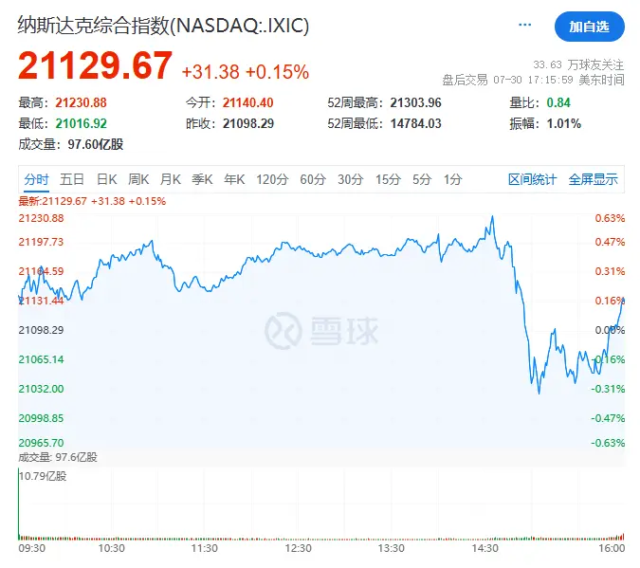This screenshot has height=568, width=640.
Task: Click the 成交量 97.60亿股 stat
Action: pyautogui.click(x=71, y=144)
